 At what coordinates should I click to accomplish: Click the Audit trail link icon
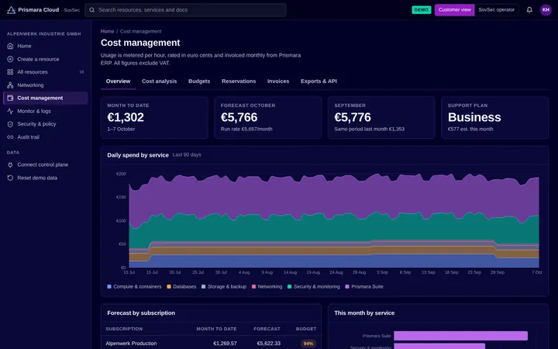[10, 137]
